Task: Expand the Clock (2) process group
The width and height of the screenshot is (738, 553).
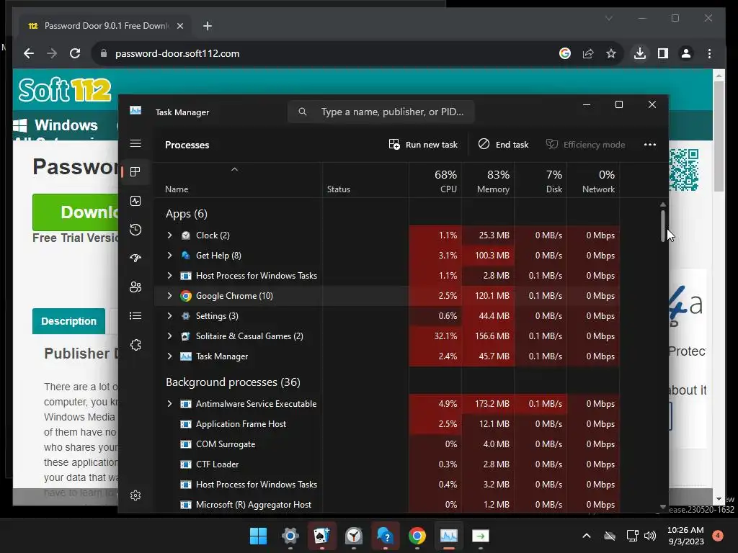Action: [169, 235]
